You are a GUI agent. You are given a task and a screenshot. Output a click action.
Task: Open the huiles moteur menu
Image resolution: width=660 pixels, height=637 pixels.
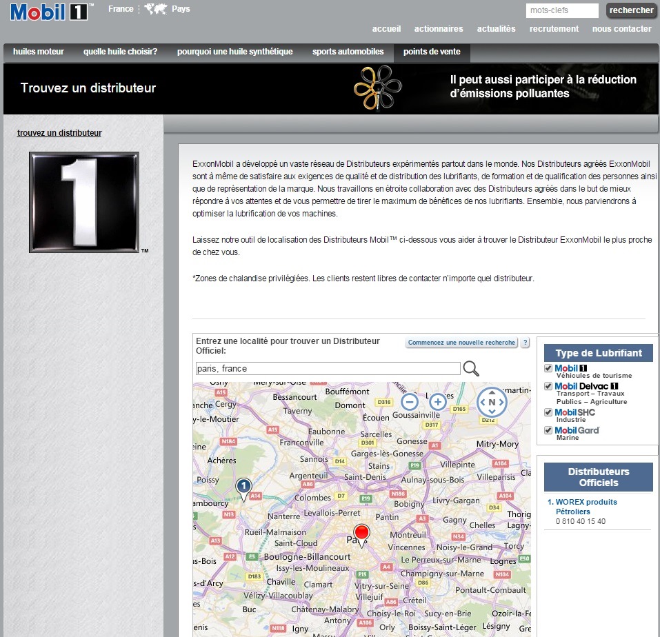39,52
